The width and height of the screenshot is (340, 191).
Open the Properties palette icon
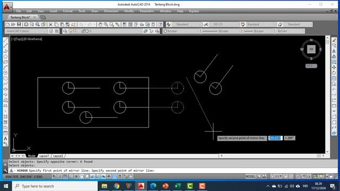coord(124,24)
